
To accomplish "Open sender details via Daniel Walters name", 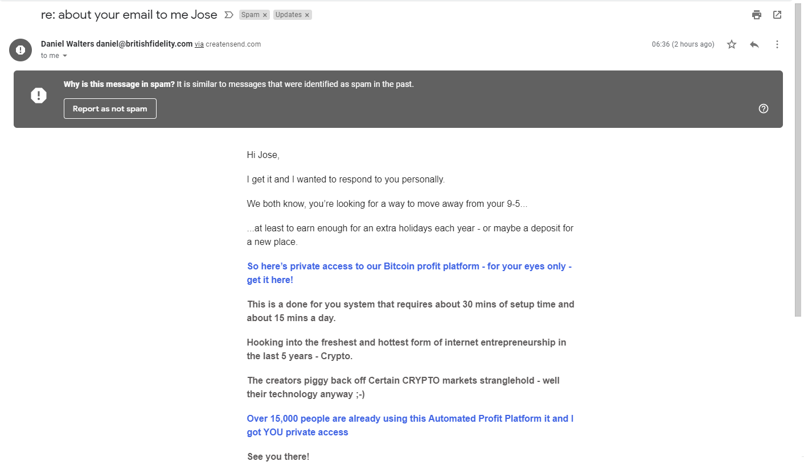I will (60, 44).
